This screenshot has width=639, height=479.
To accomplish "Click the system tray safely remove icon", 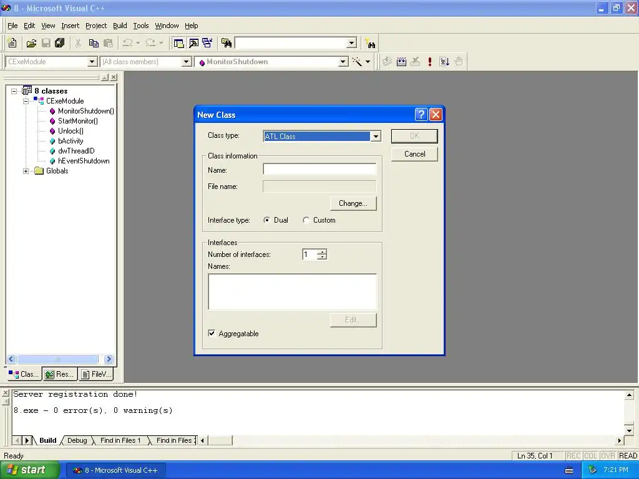I will click(x=593, y=470).
